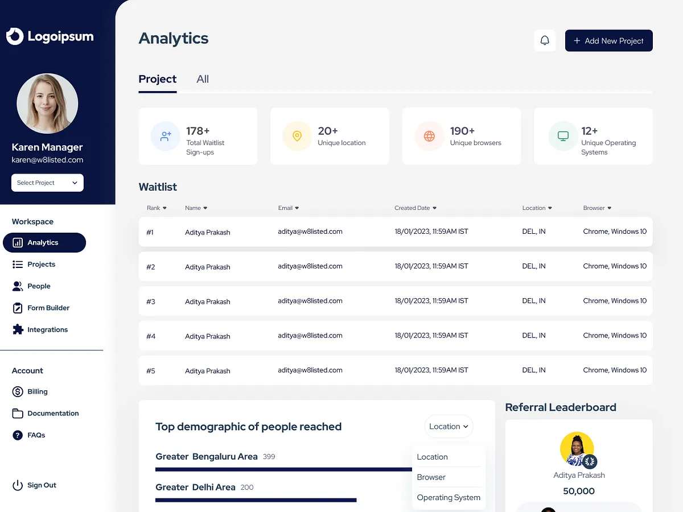Screen dimensions: 683x512
Task: Click the Unique browsers globe icon
Action: pyautogui.click(x=429, y=136)
